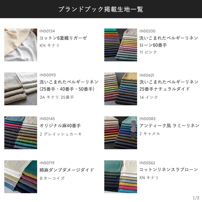Click the IN50093 product code text
This screenshot has width=202, height=202.
(x=47, y=75)
